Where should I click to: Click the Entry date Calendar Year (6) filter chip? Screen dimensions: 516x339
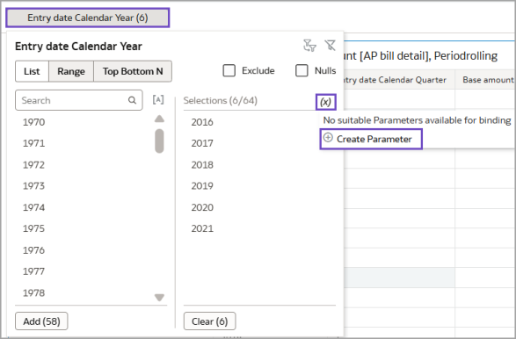point(88,18)
